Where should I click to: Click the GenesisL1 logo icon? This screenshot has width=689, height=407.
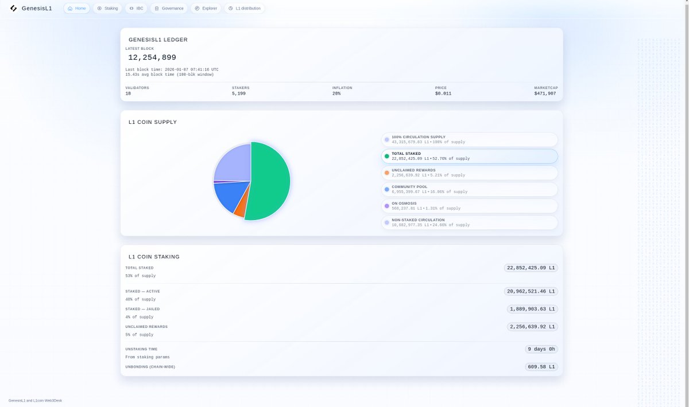[x=14, y=9]
